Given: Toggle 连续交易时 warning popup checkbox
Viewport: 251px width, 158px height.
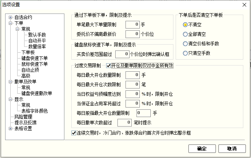Looking at the screenshot, I should [74, 133].
